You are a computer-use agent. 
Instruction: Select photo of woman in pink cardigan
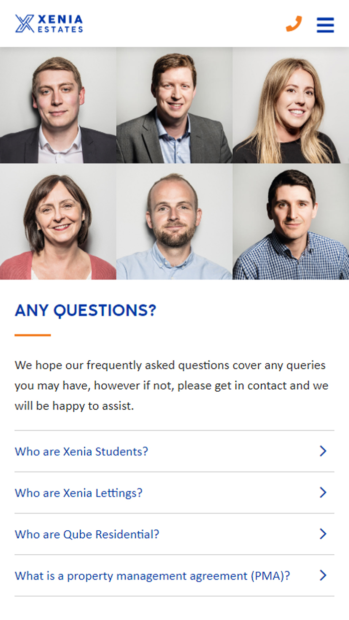[x=58, y=222]
